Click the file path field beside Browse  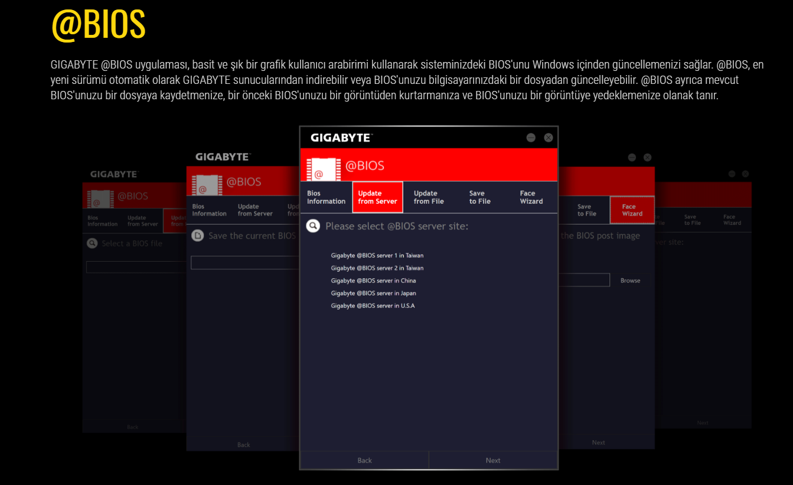(x=584, y=280)
